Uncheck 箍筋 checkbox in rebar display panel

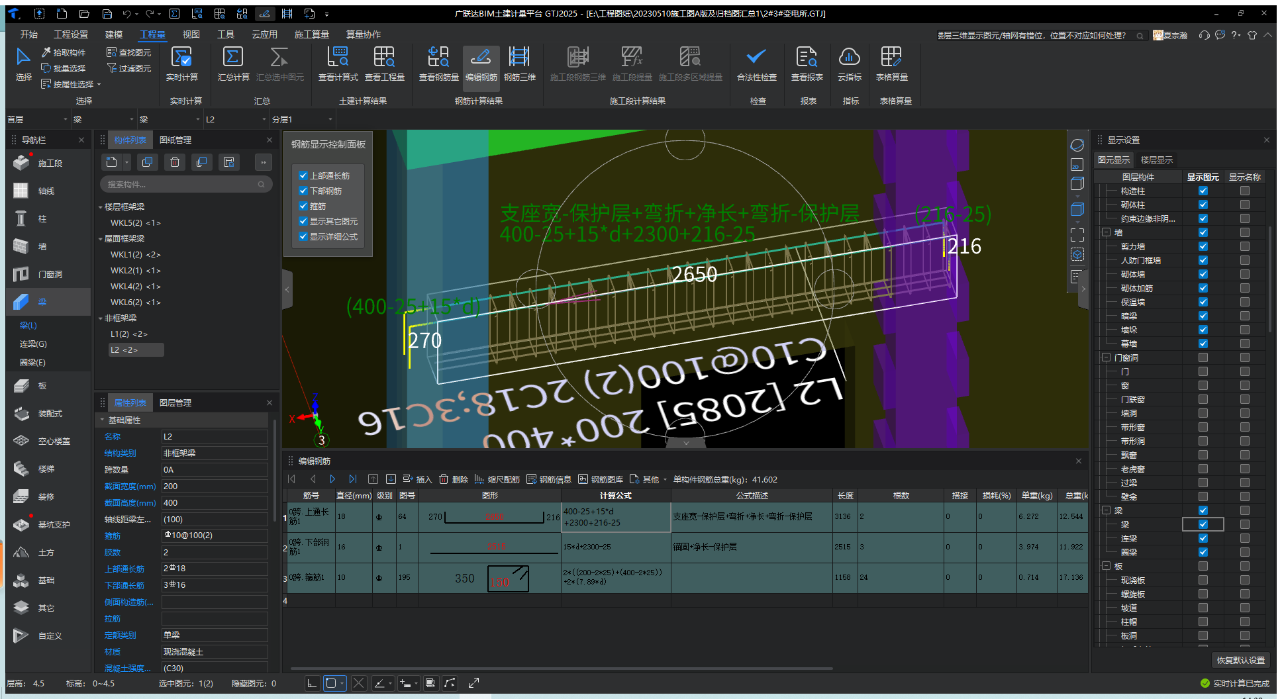point(303,206)
